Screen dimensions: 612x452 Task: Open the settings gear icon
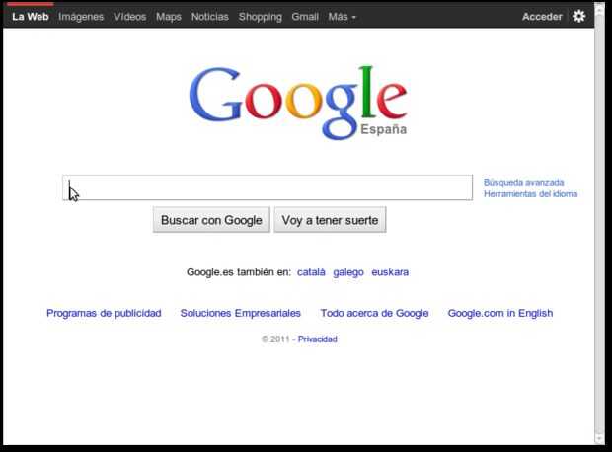pyautogui.click(x=578, y=16)
